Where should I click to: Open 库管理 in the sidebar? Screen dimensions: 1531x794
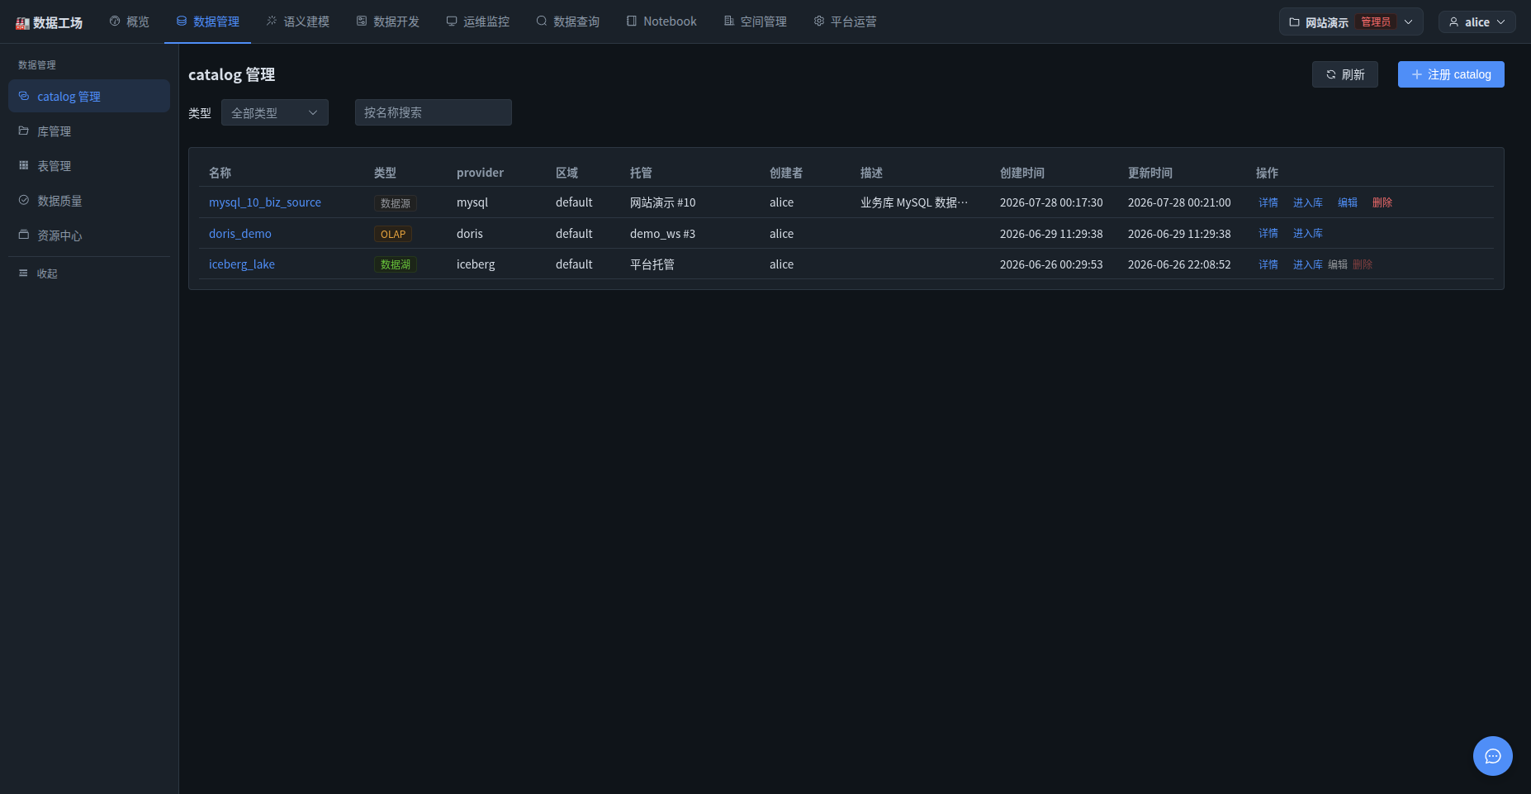89,131
